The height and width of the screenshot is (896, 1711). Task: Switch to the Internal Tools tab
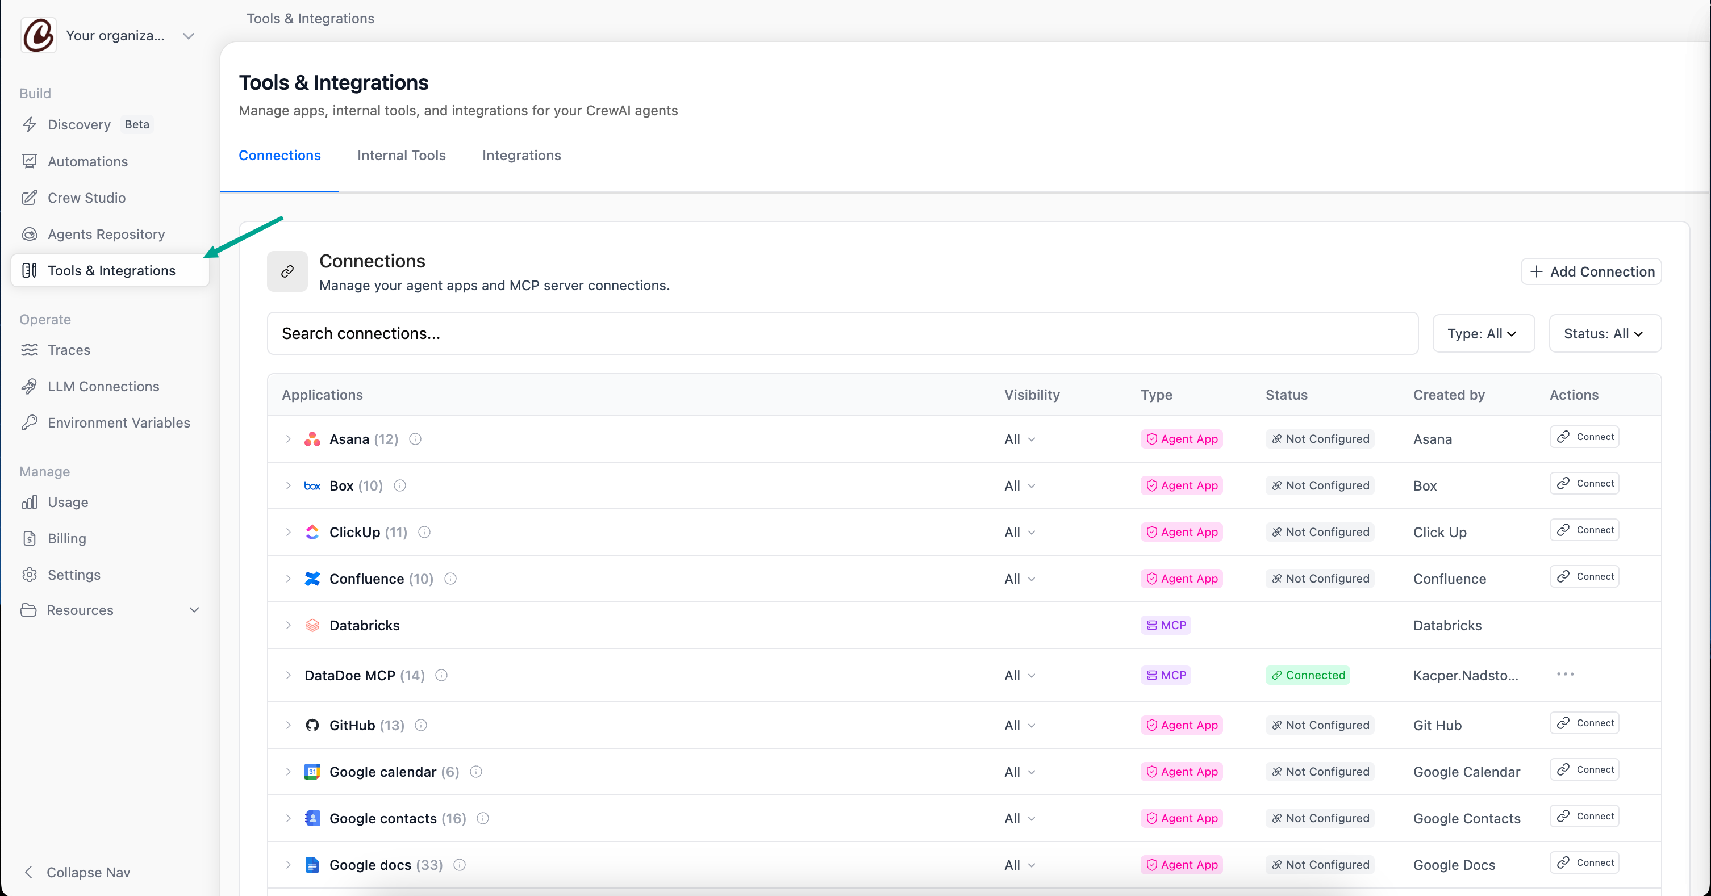[x=401, y=156]
